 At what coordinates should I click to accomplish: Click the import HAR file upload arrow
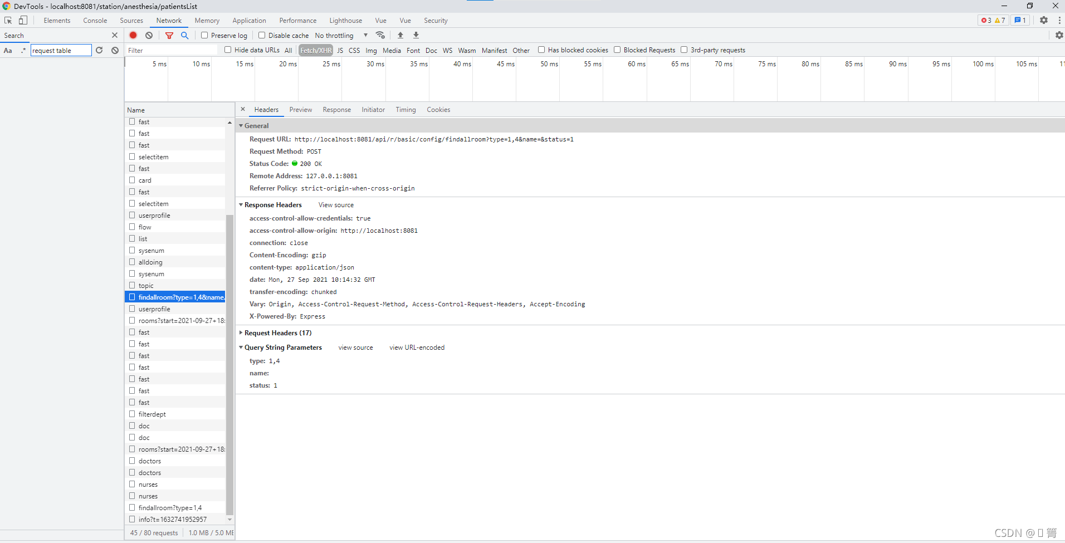(400, 35)
